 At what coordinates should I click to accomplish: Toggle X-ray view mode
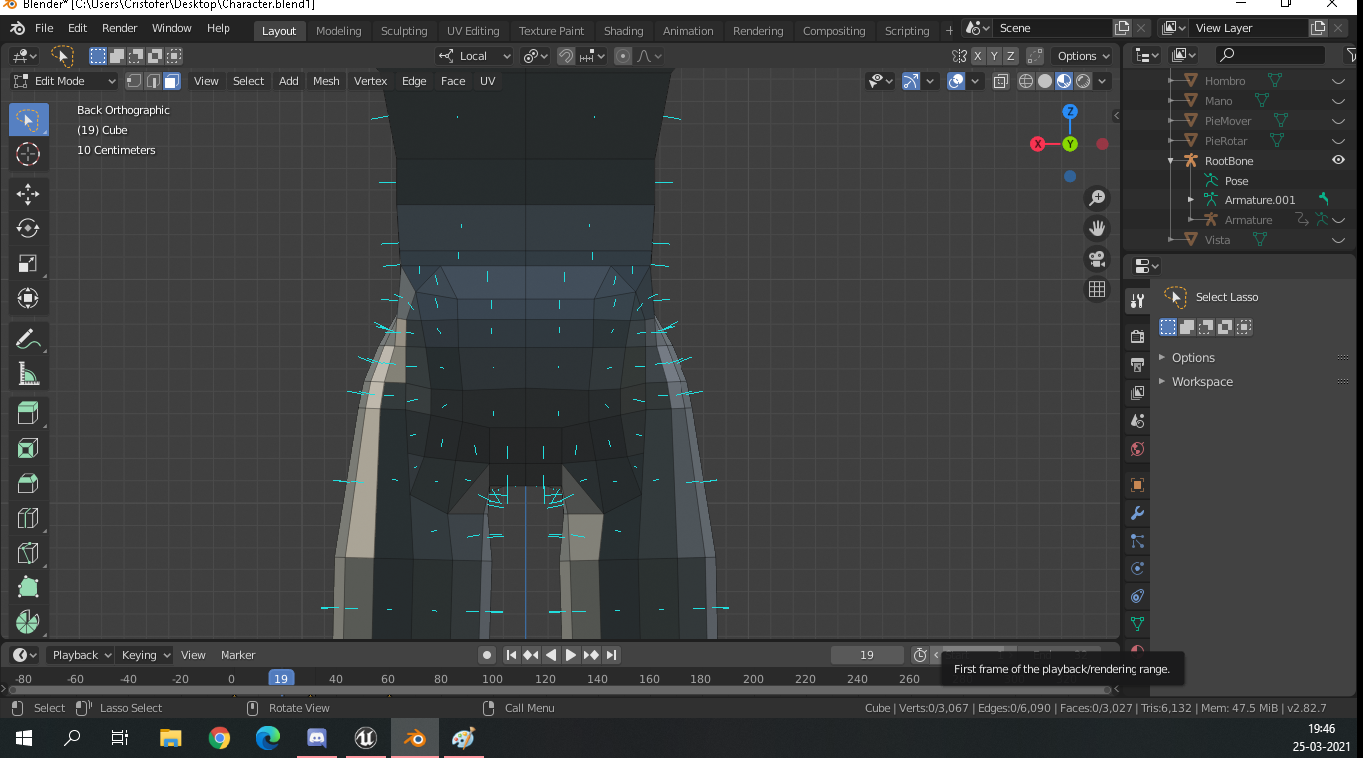[1000, 81]
